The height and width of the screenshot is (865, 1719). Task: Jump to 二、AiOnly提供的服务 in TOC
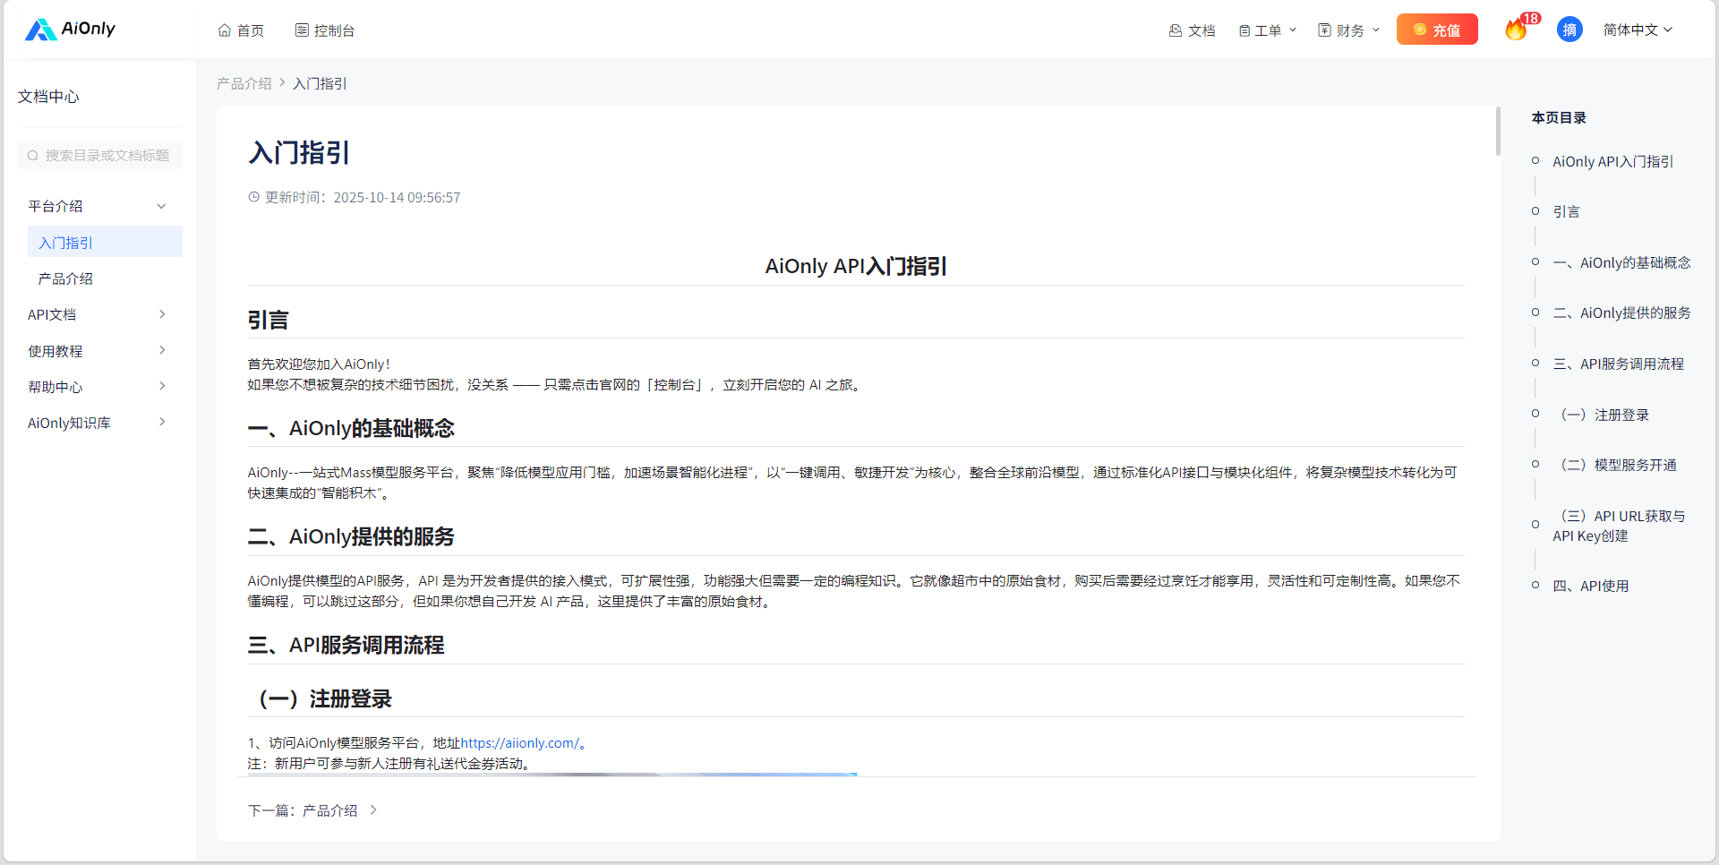tap(1621, 313)
